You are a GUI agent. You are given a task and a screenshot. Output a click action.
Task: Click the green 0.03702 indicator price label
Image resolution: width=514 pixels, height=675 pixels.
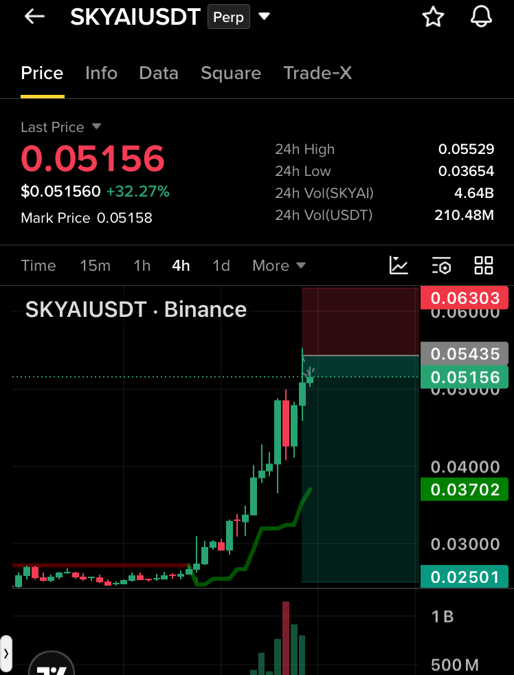(465, 489)
